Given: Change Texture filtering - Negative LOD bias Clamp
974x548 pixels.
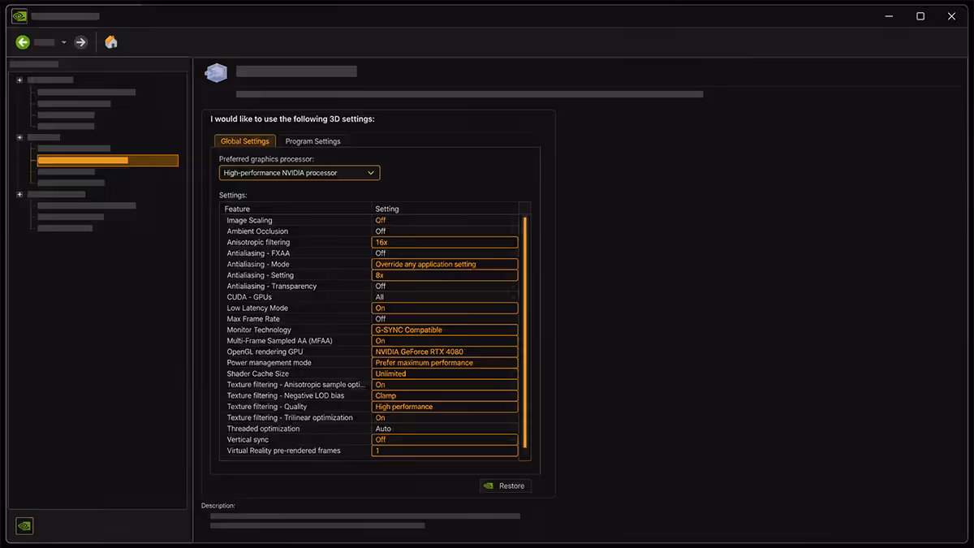Looking at the screenshot, I should coord(445,395).
